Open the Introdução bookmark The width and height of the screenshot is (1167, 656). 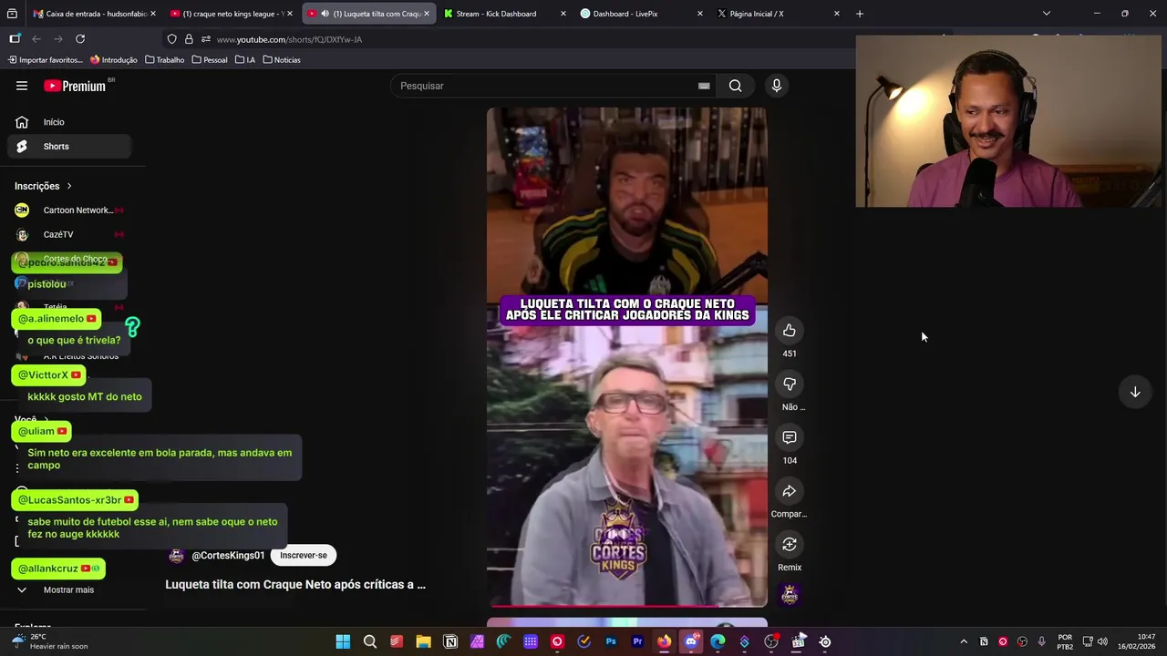[114, 60]
